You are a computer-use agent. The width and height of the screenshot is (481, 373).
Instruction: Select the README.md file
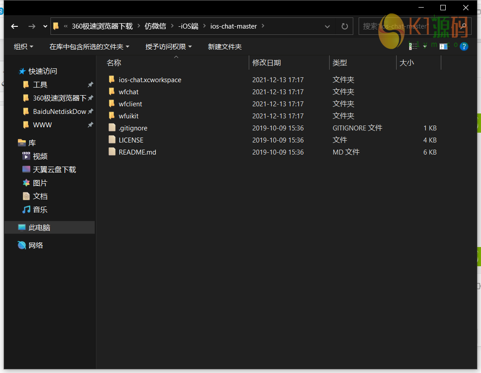point(137,152)
